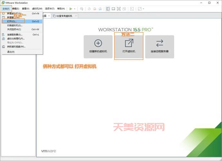Open the 查看(V) menu

point(26,9)
